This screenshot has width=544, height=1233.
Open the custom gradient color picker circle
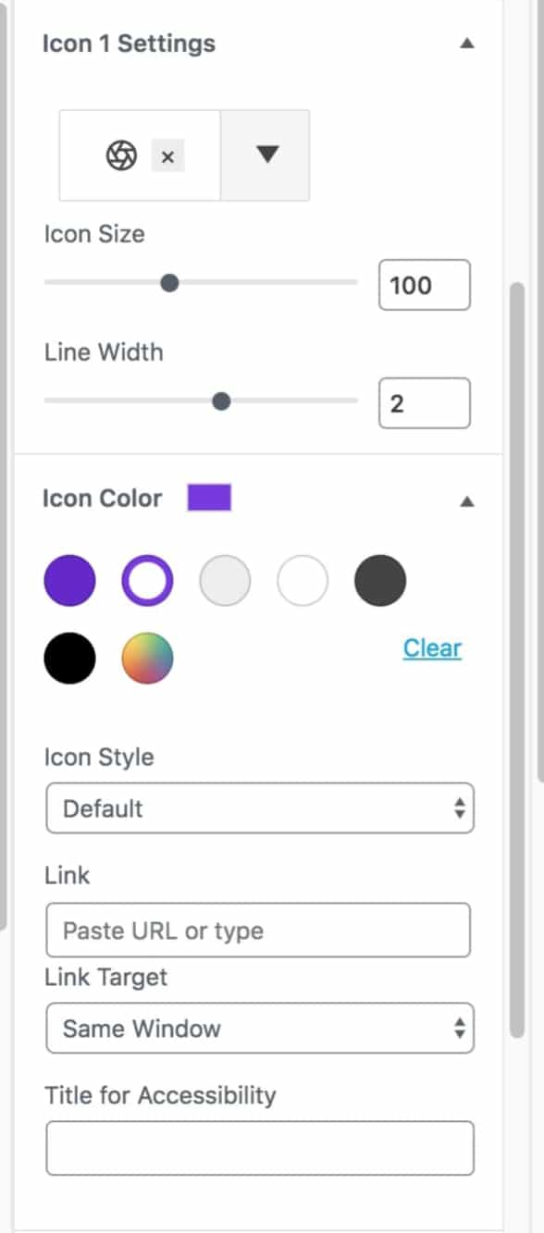pos(147,658)
